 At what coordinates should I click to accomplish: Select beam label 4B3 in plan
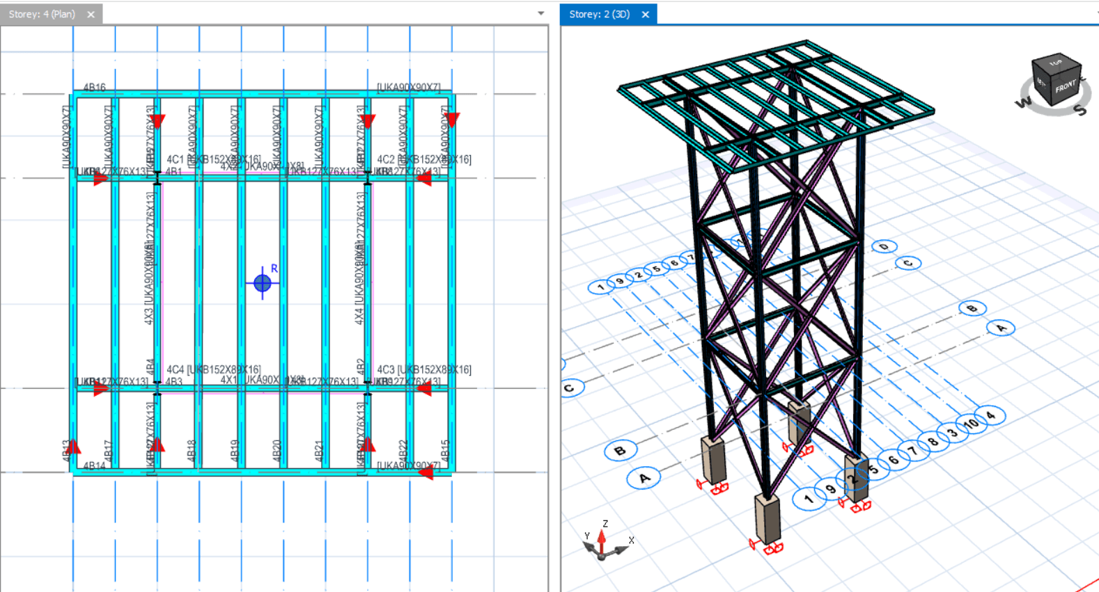174,381
